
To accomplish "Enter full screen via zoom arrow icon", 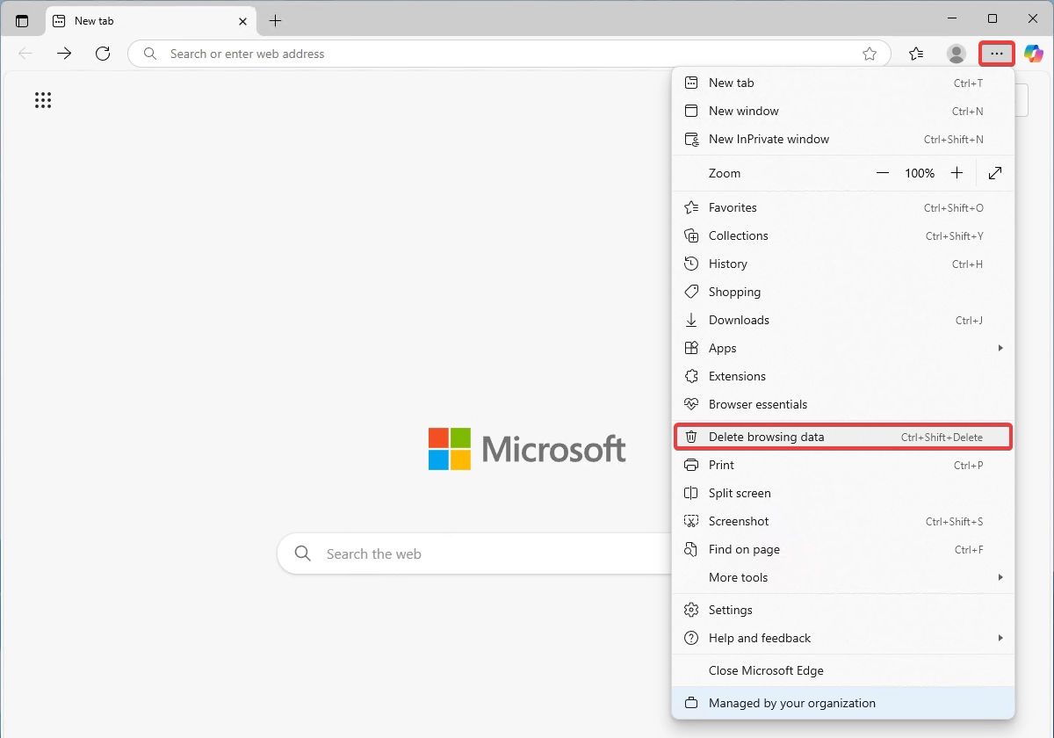I will [x=995, y=173].
